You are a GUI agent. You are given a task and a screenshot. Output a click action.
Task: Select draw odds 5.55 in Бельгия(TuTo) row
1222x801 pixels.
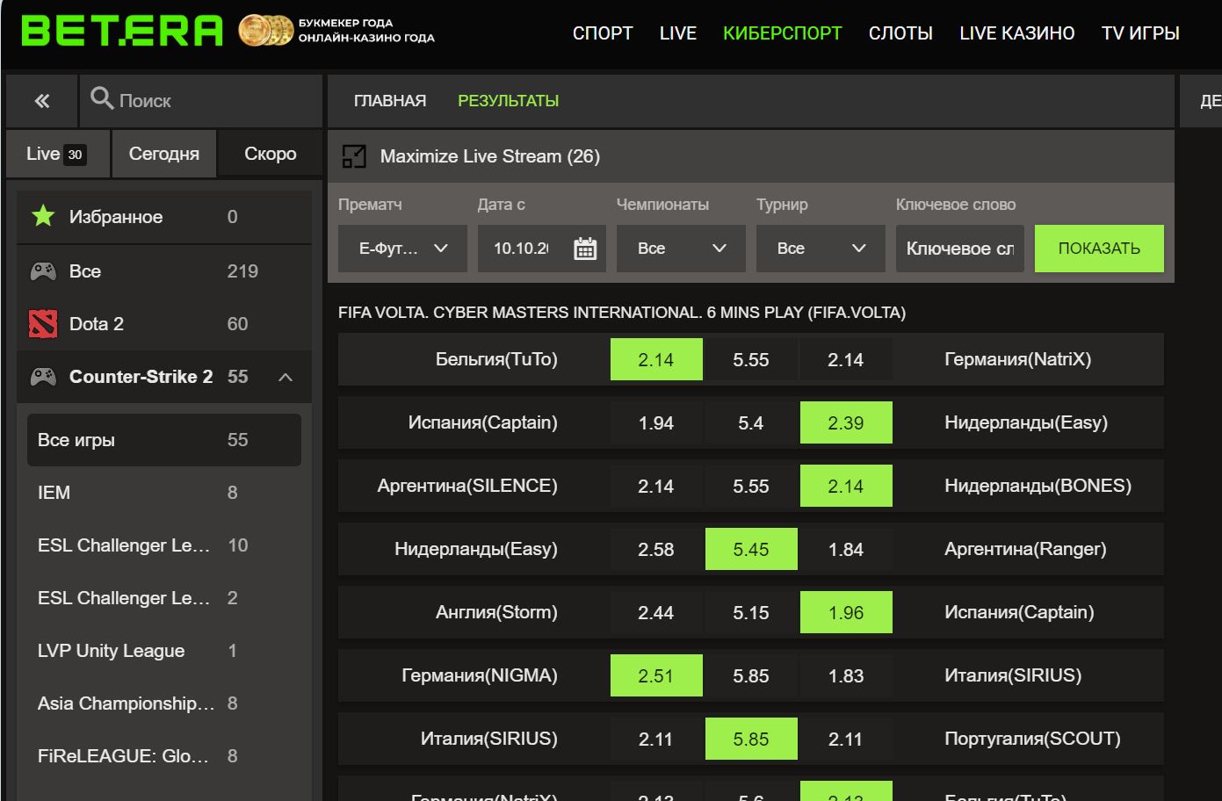[751, 359]
